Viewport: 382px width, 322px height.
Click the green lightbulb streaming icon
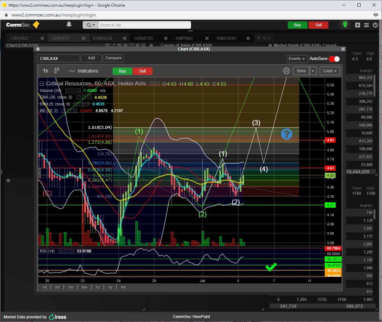(345, 24)
